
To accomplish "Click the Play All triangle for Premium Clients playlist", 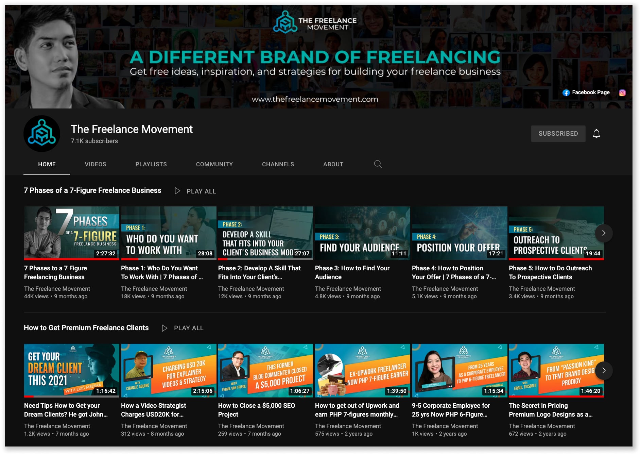I will pos(165,328).
